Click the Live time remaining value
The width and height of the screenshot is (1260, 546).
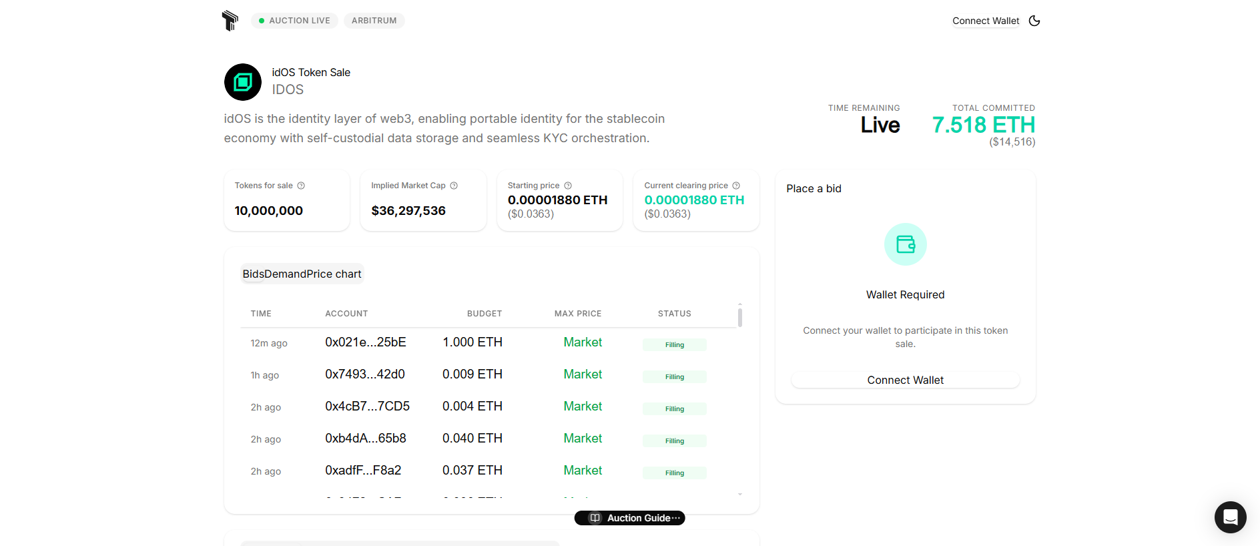click(880, 125)
